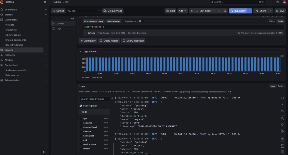Collapse the logs controls strip arrow

click(x=282, y=98)
